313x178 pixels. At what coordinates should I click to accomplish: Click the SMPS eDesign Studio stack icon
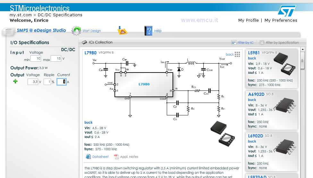(8, 32)
